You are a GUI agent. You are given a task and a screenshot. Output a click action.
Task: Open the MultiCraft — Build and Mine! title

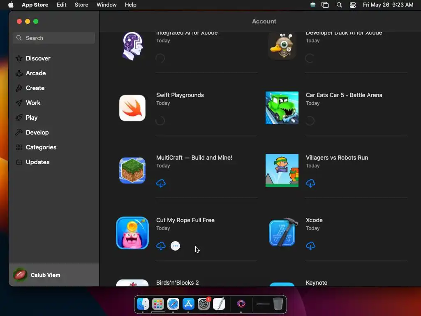(x=194, y=158)
